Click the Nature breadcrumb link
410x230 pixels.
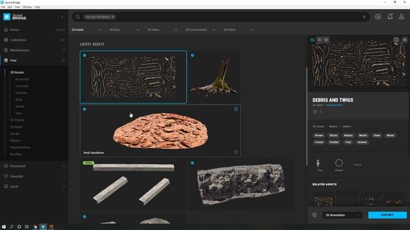pyautogui.click(x=333, y=126)
